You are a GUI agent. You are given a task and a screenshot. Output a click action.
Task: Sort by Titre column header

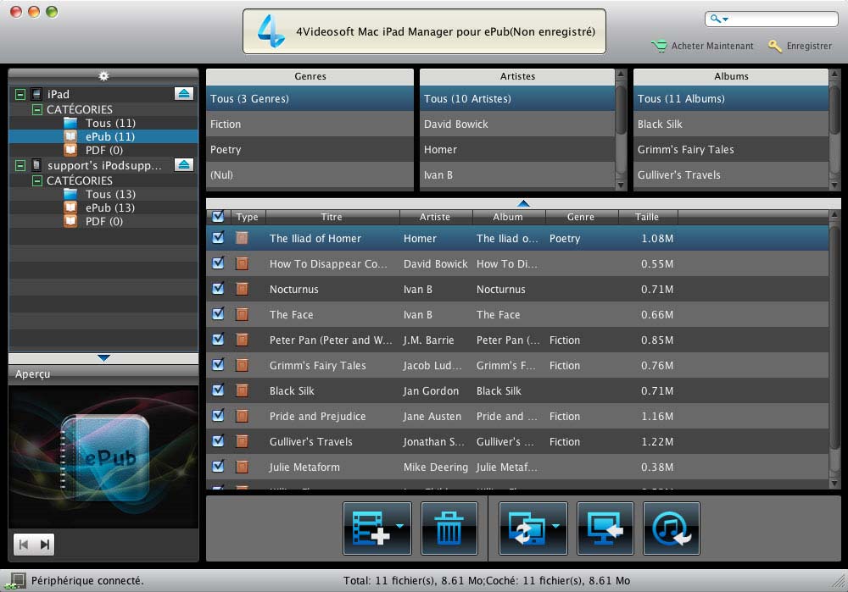[332, 217]
